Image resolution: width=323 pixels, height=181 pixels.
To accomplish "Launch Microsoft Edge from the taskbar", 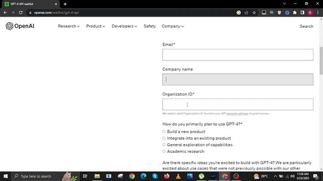I will (x=143, y=176).
